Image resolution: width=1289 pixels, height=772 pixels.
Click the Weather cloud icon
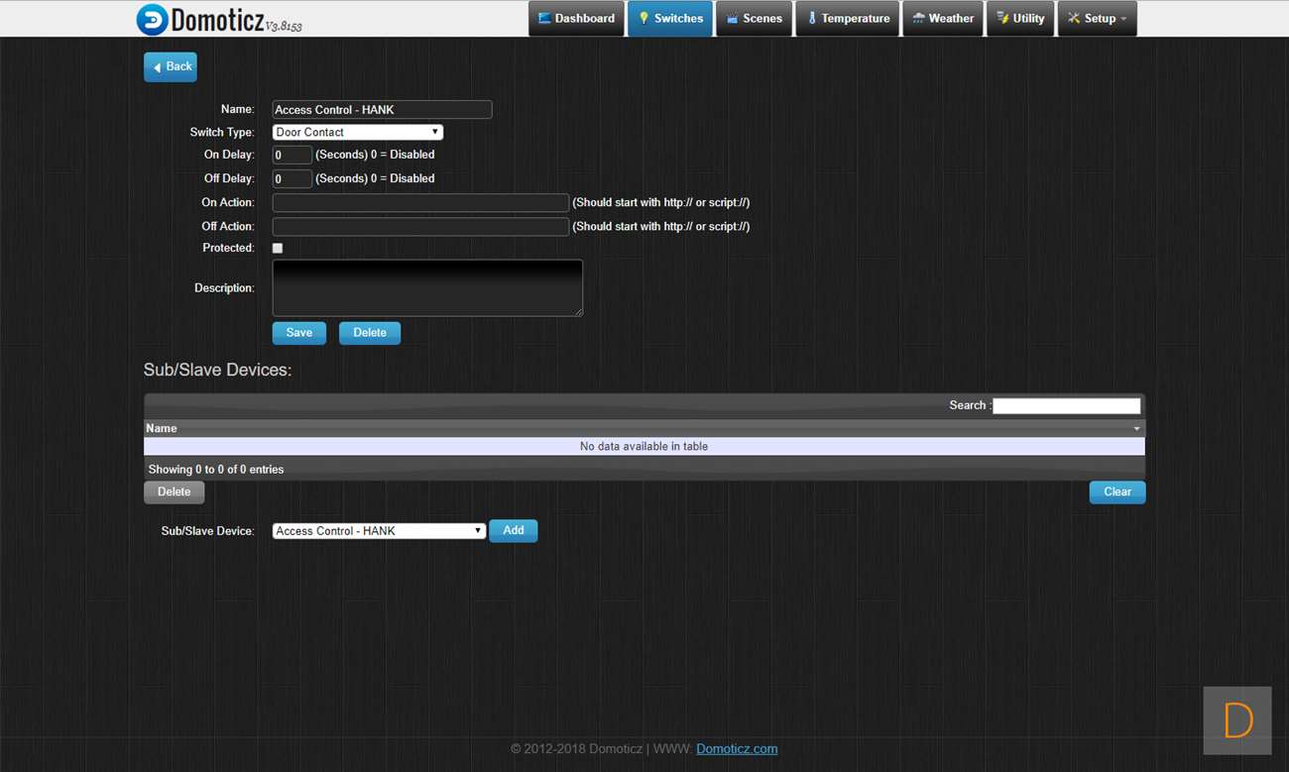[918, 19]
